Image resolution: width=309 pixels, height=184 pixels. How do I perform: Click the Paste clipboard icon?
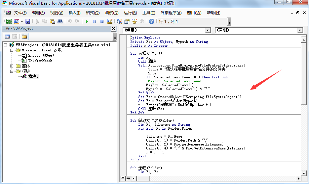tap(52, 21)
